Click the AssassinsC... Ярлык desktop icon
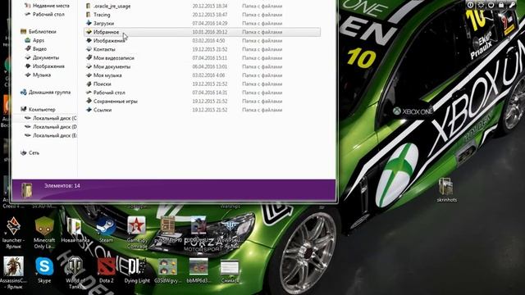525x295 pixels. pyautogui.click(x=13, y=266)
